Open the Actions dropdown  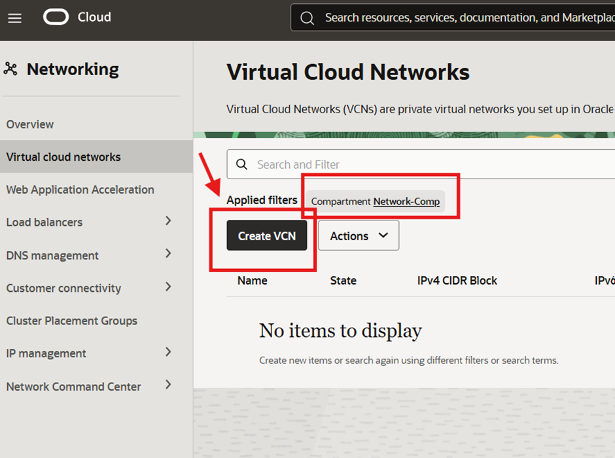point(359,236)
